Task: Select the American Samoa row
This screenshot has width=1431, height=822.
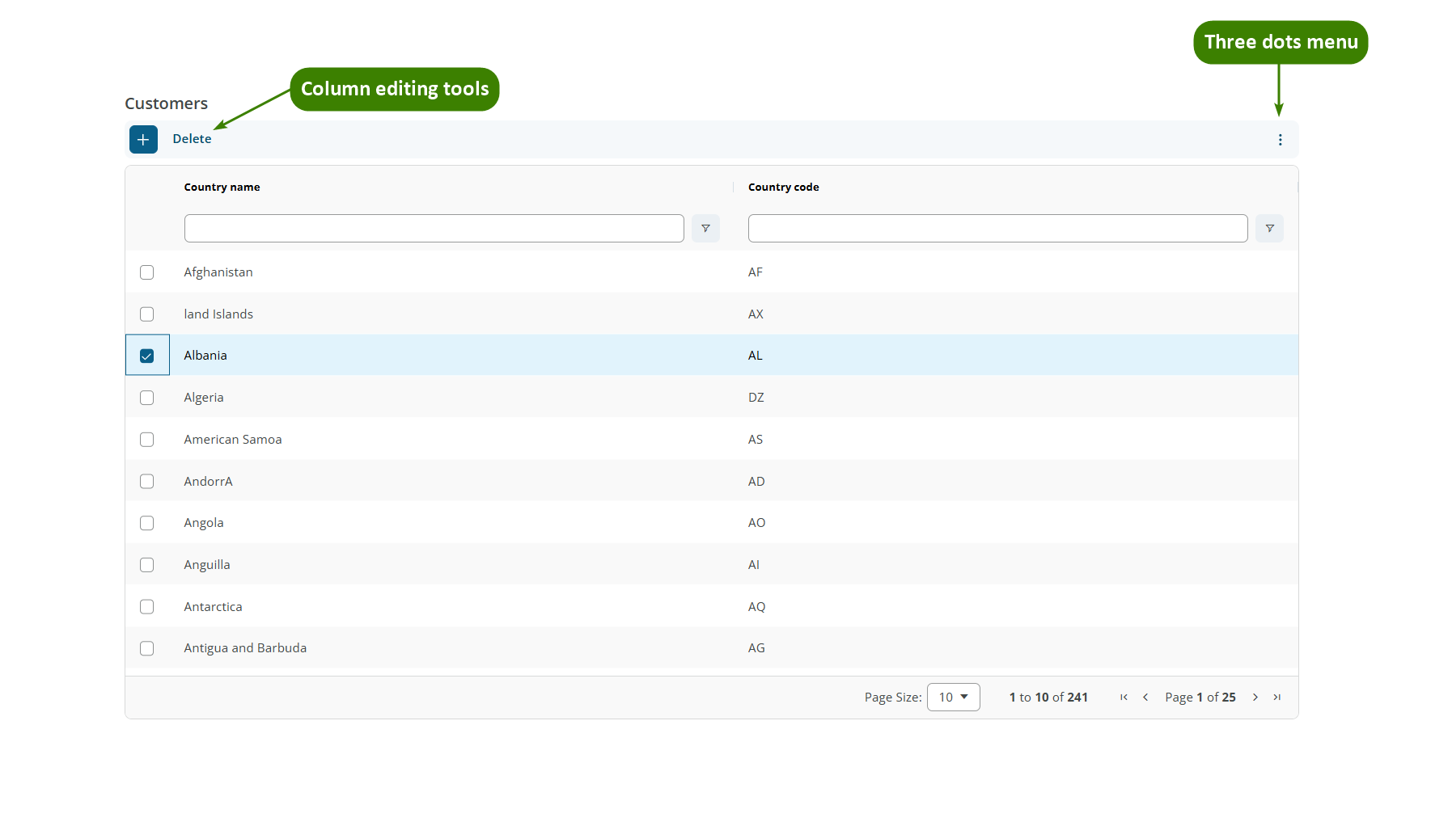Action: pos(146,439)
